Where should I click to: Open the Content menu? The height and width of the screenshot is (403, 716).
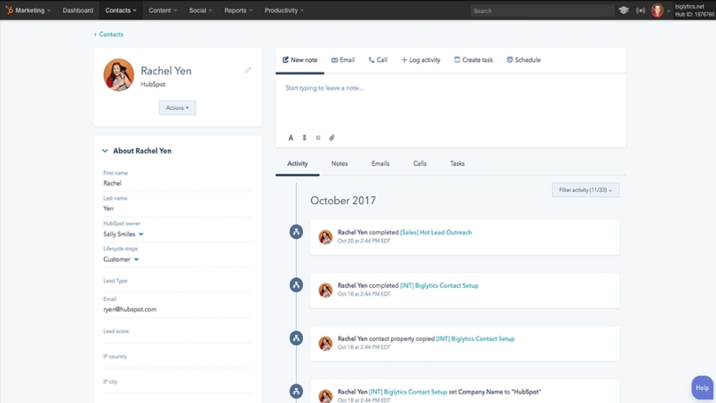pos(162,10)
